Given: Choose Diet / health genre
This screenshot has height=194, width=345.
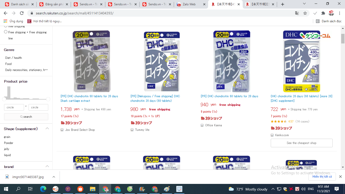Looking at the screenshot, I should point(14,58).
